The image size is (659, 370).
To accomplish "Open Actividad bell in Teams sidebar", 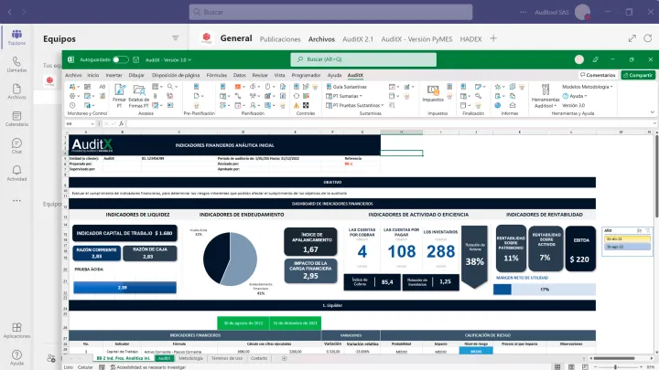I will click(16, 174).
